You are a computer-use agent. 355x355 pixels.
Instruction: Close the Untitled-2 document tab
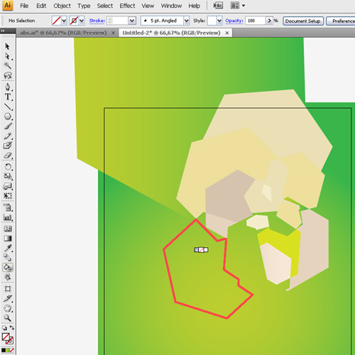pos(227,33)
